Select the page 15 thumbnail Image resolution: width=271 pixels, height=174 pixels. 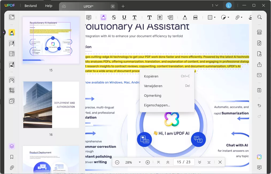(x=51, y=40)
